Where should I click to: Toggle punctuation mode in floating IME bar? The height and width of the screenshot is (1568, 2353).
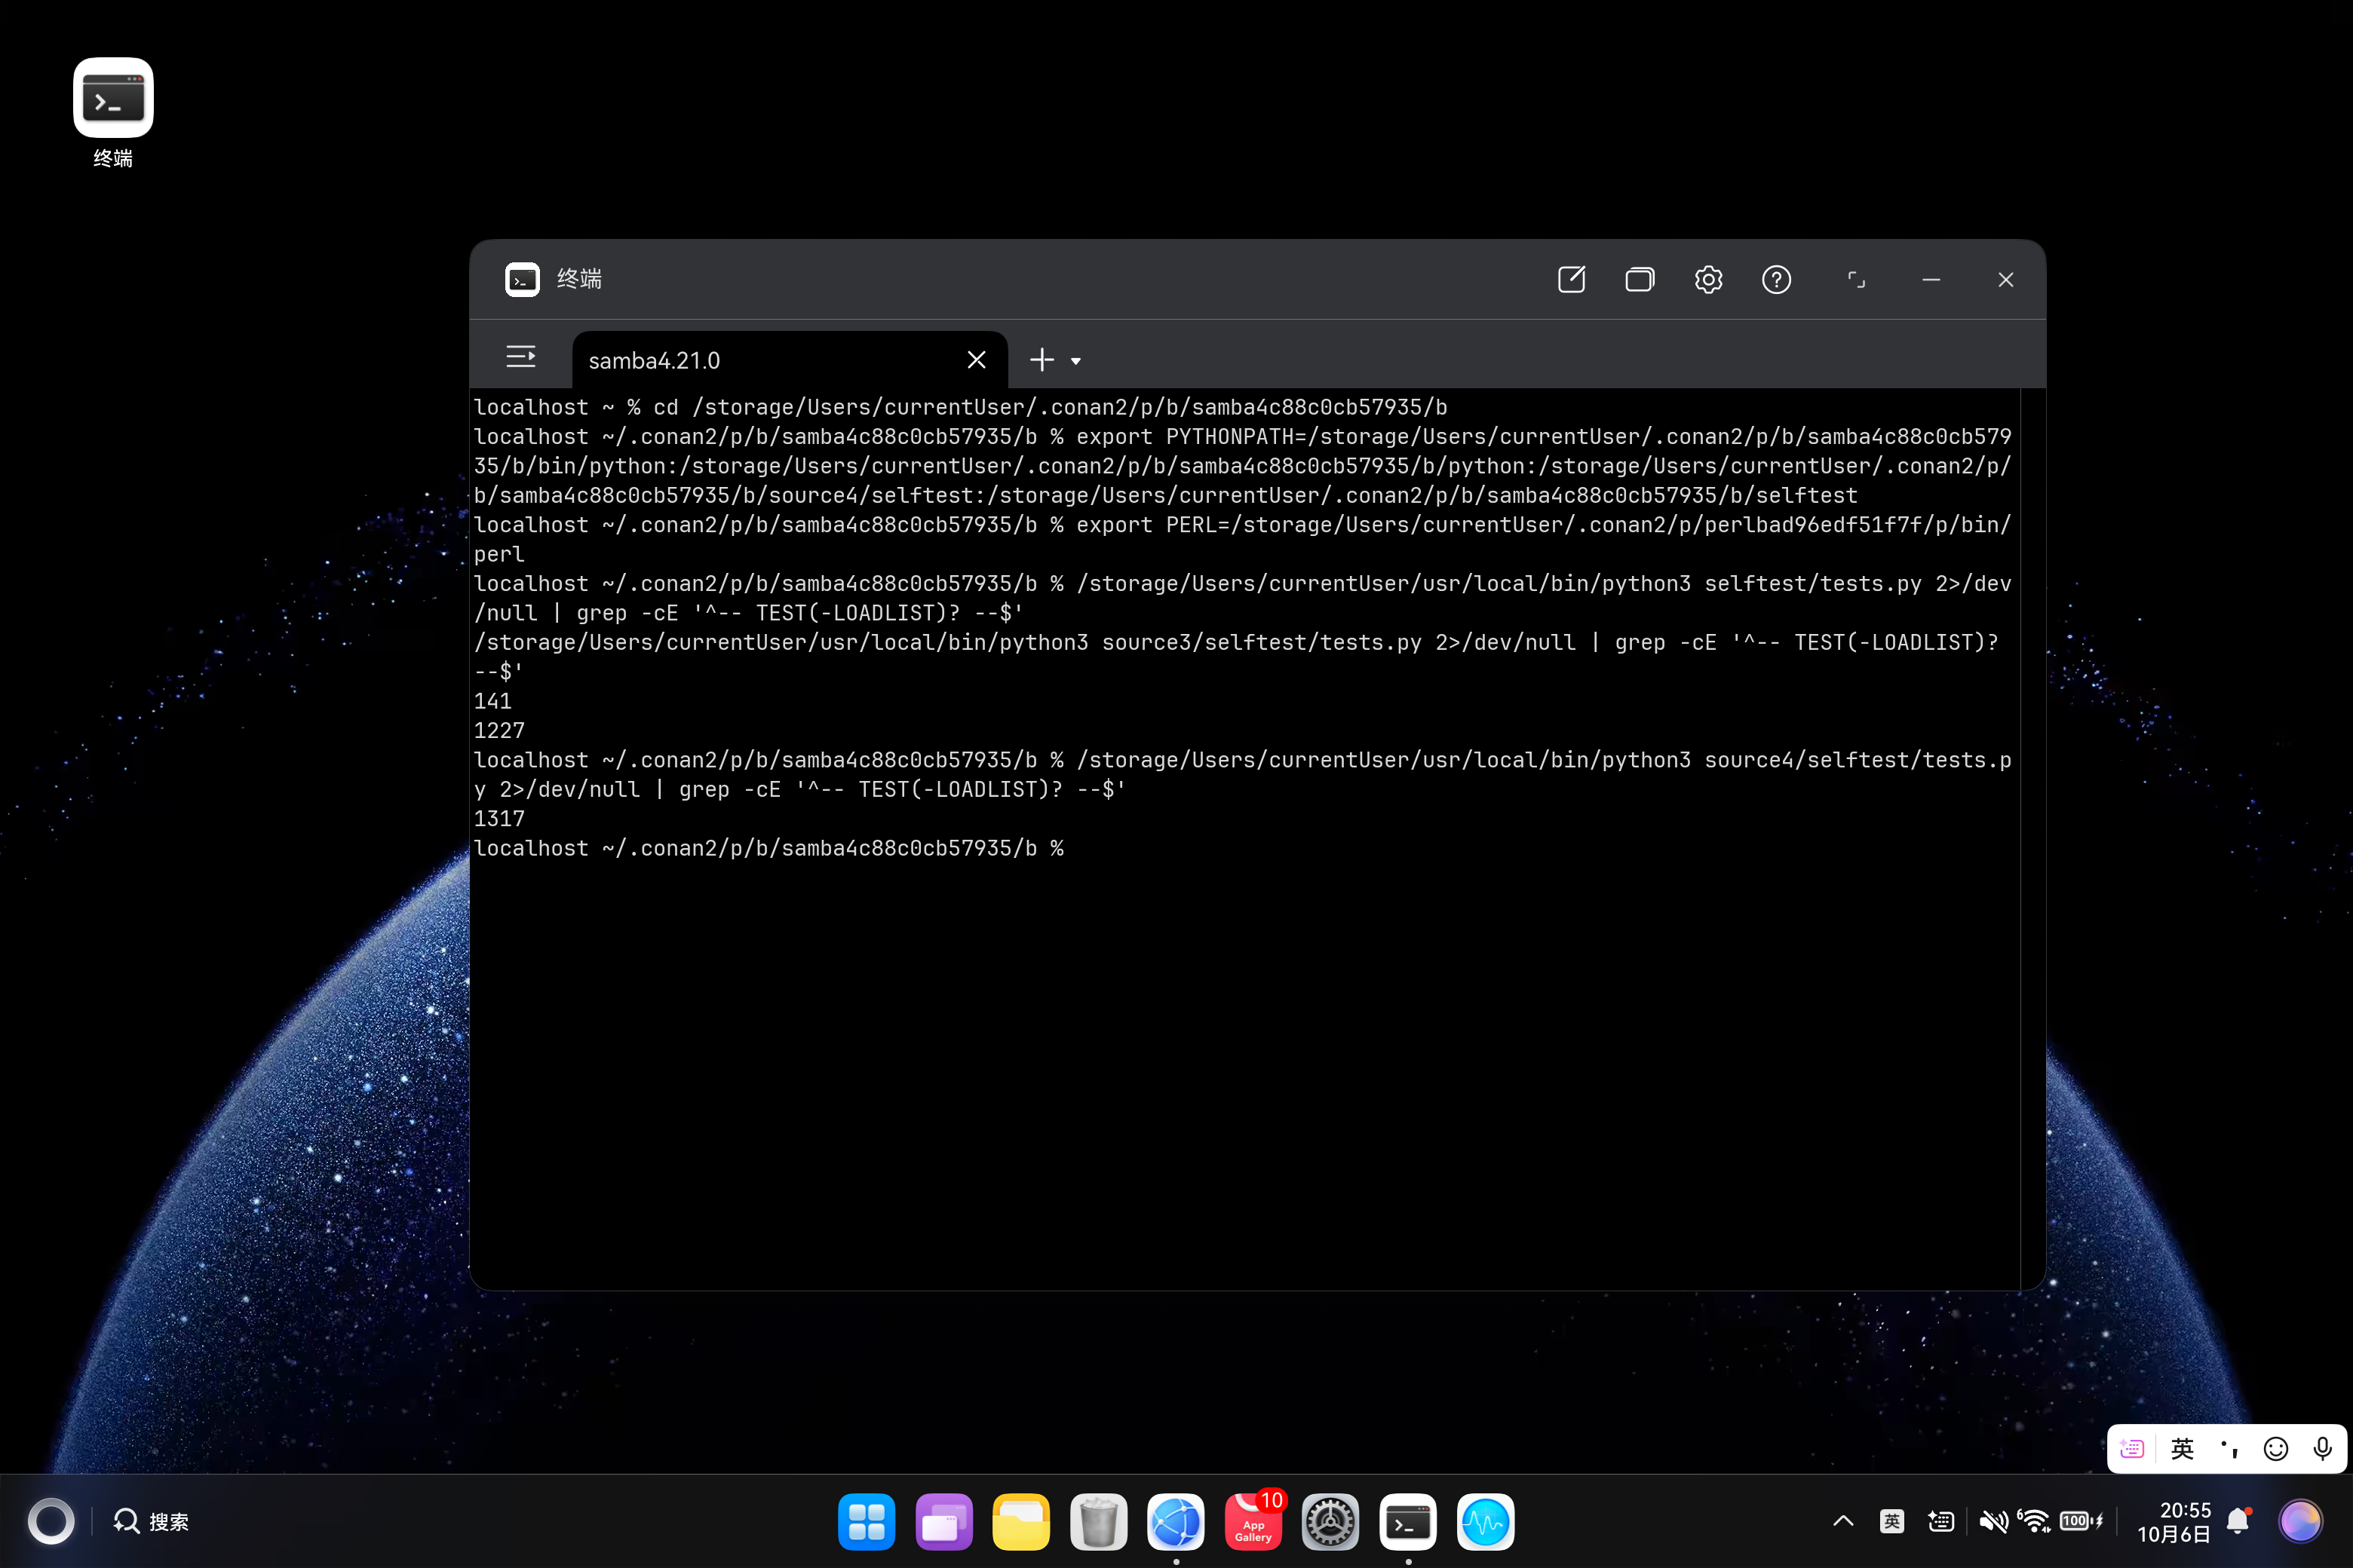click(x=2229, y=1449)
